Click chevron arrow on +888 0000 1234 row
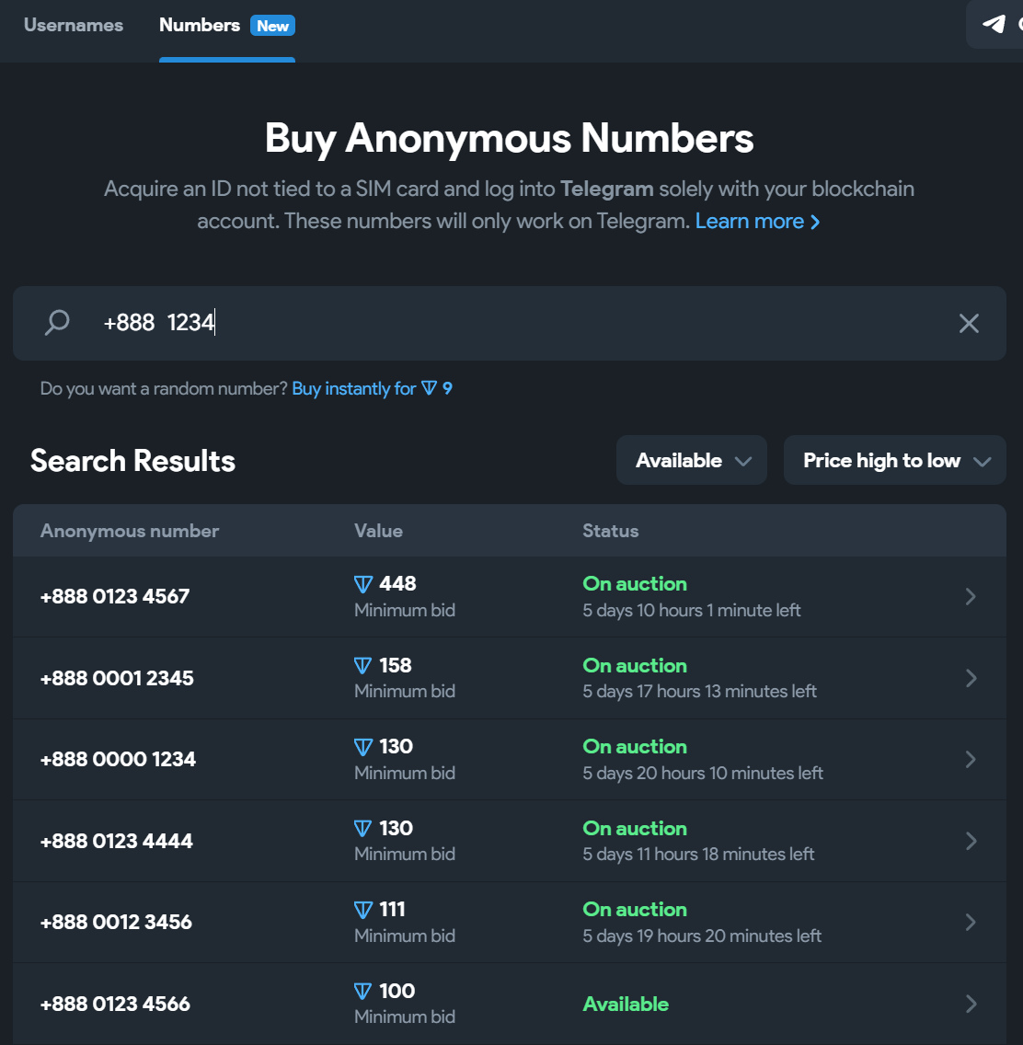The image size is (1023, 1045). 971,760
